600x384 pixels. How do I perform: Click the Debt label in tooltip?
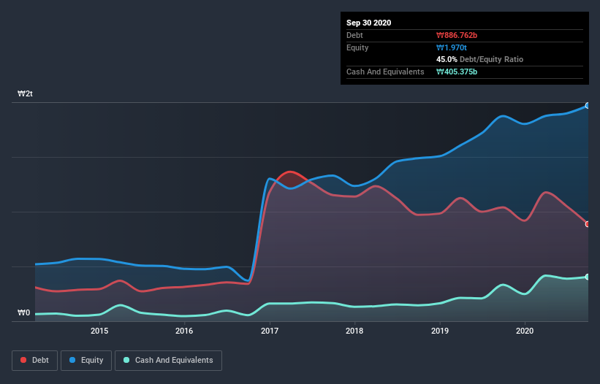354,35
